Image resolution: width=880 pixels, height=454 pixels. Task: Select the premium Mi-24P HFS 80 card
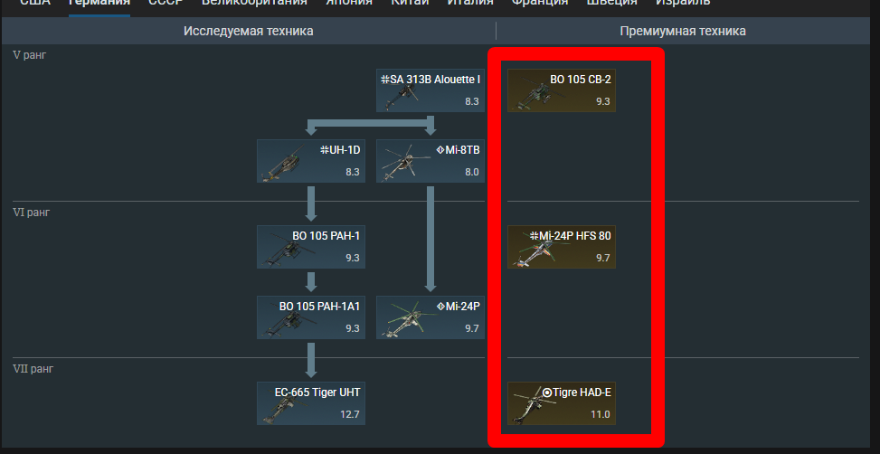[562, 247]
